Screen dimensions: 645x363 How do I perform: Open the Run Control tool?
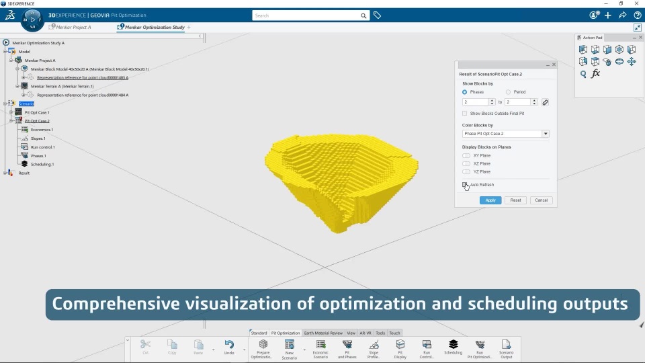[x=427, y=349]
